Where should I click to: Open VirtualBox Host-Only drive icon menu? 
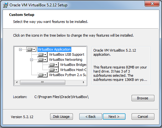click(53, 70)
